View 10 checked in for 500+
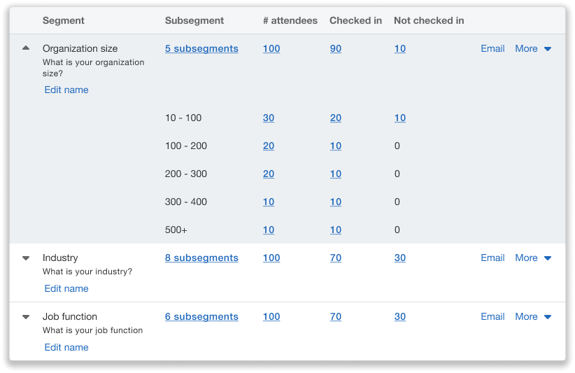Viewport: 575px width, 373px height. pos(336,230)
